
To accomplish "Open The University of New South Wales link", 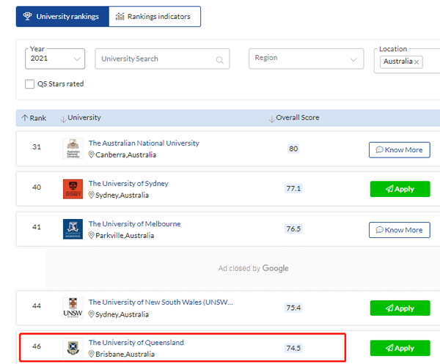I will click(161, 302).
